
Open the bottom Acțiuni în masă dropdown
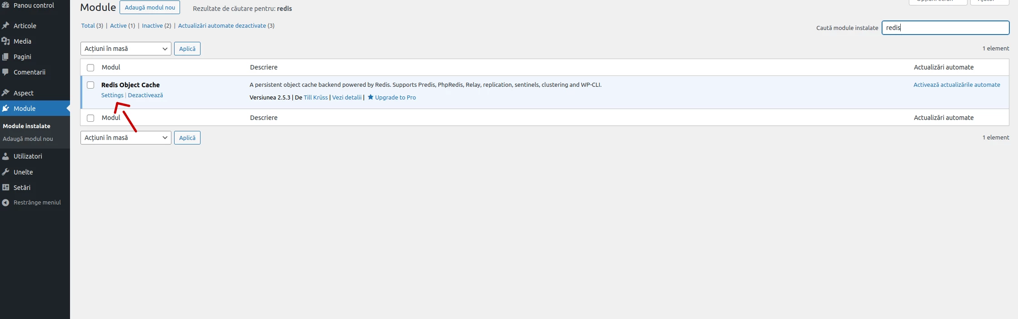coord(125,138)
